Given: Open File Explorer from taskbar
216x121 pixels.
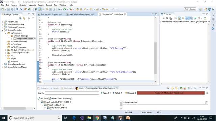Looking at the screenshot, I should 89,118.
